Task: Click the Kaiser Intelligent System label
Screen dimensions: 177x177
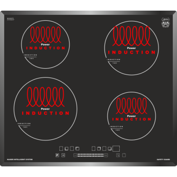Action: [x=20, y=160]
